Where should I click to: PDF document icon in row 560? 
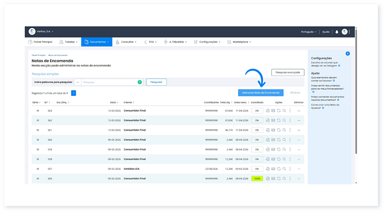(x=268, y=140)
